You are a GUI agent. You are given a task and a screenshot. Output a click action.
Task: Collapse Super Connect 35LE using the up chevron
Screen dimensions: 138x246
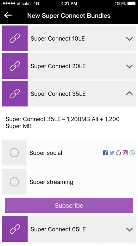pyautogui.click(x=130, y=94)
